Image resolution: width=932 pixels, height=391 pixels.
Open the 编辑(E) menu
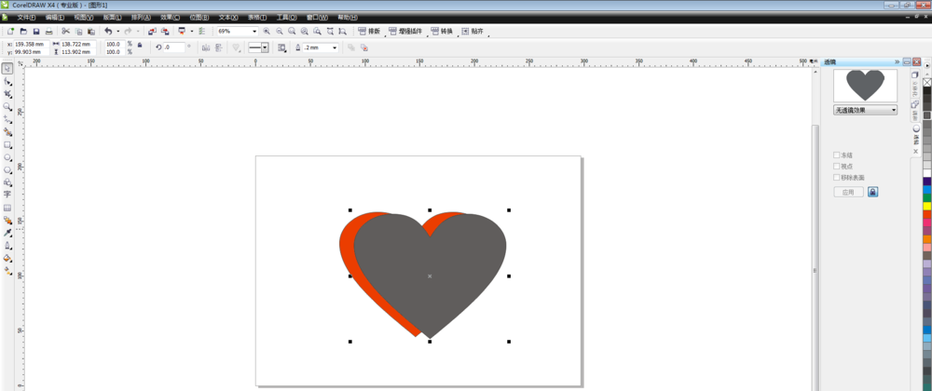[x=55, y=17]
